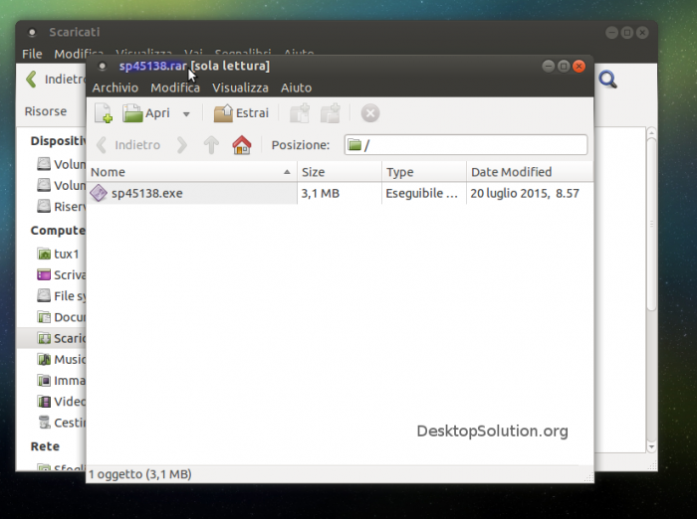Go up one folder level arrow
Image resolution: width=697 pixels, height=519 pixels.
tap(211, 145)
